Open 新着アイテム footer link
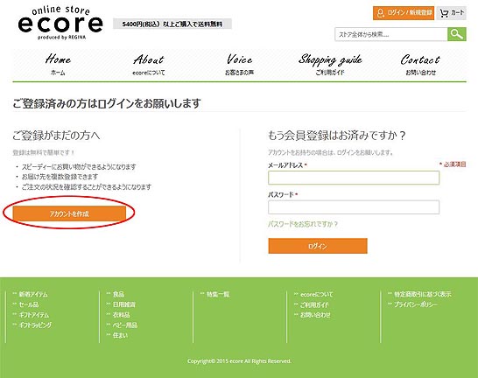Viewport: 478px width, 378px height. (x=33, y=294)
